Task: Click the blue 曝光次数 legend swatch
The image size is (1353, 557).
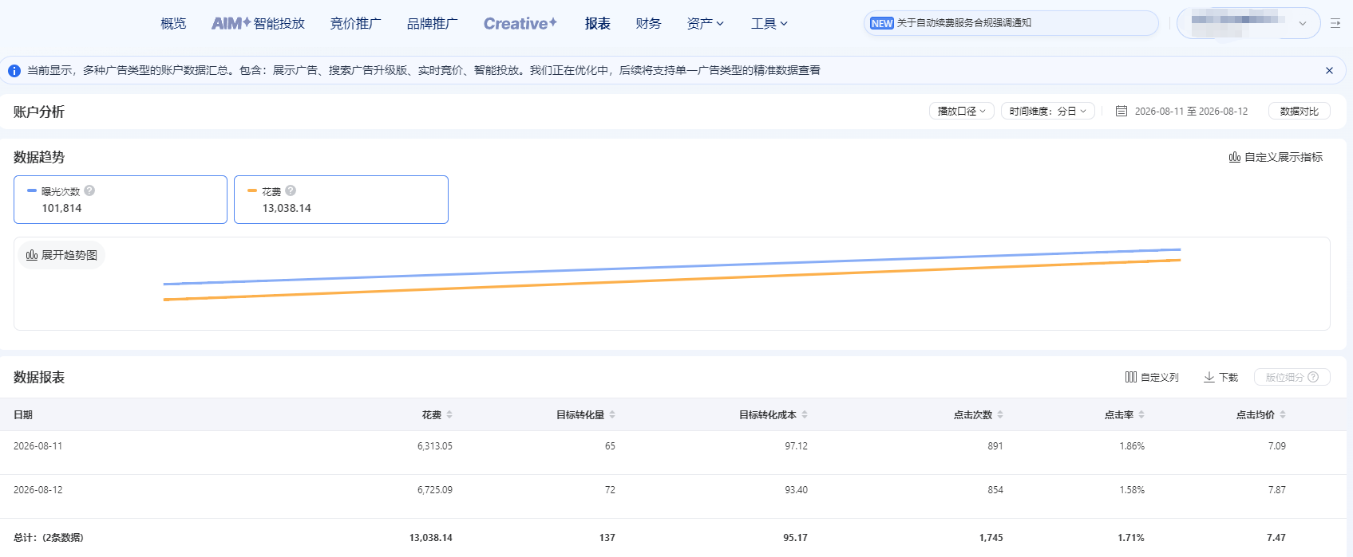Action: tap(32, 190)
